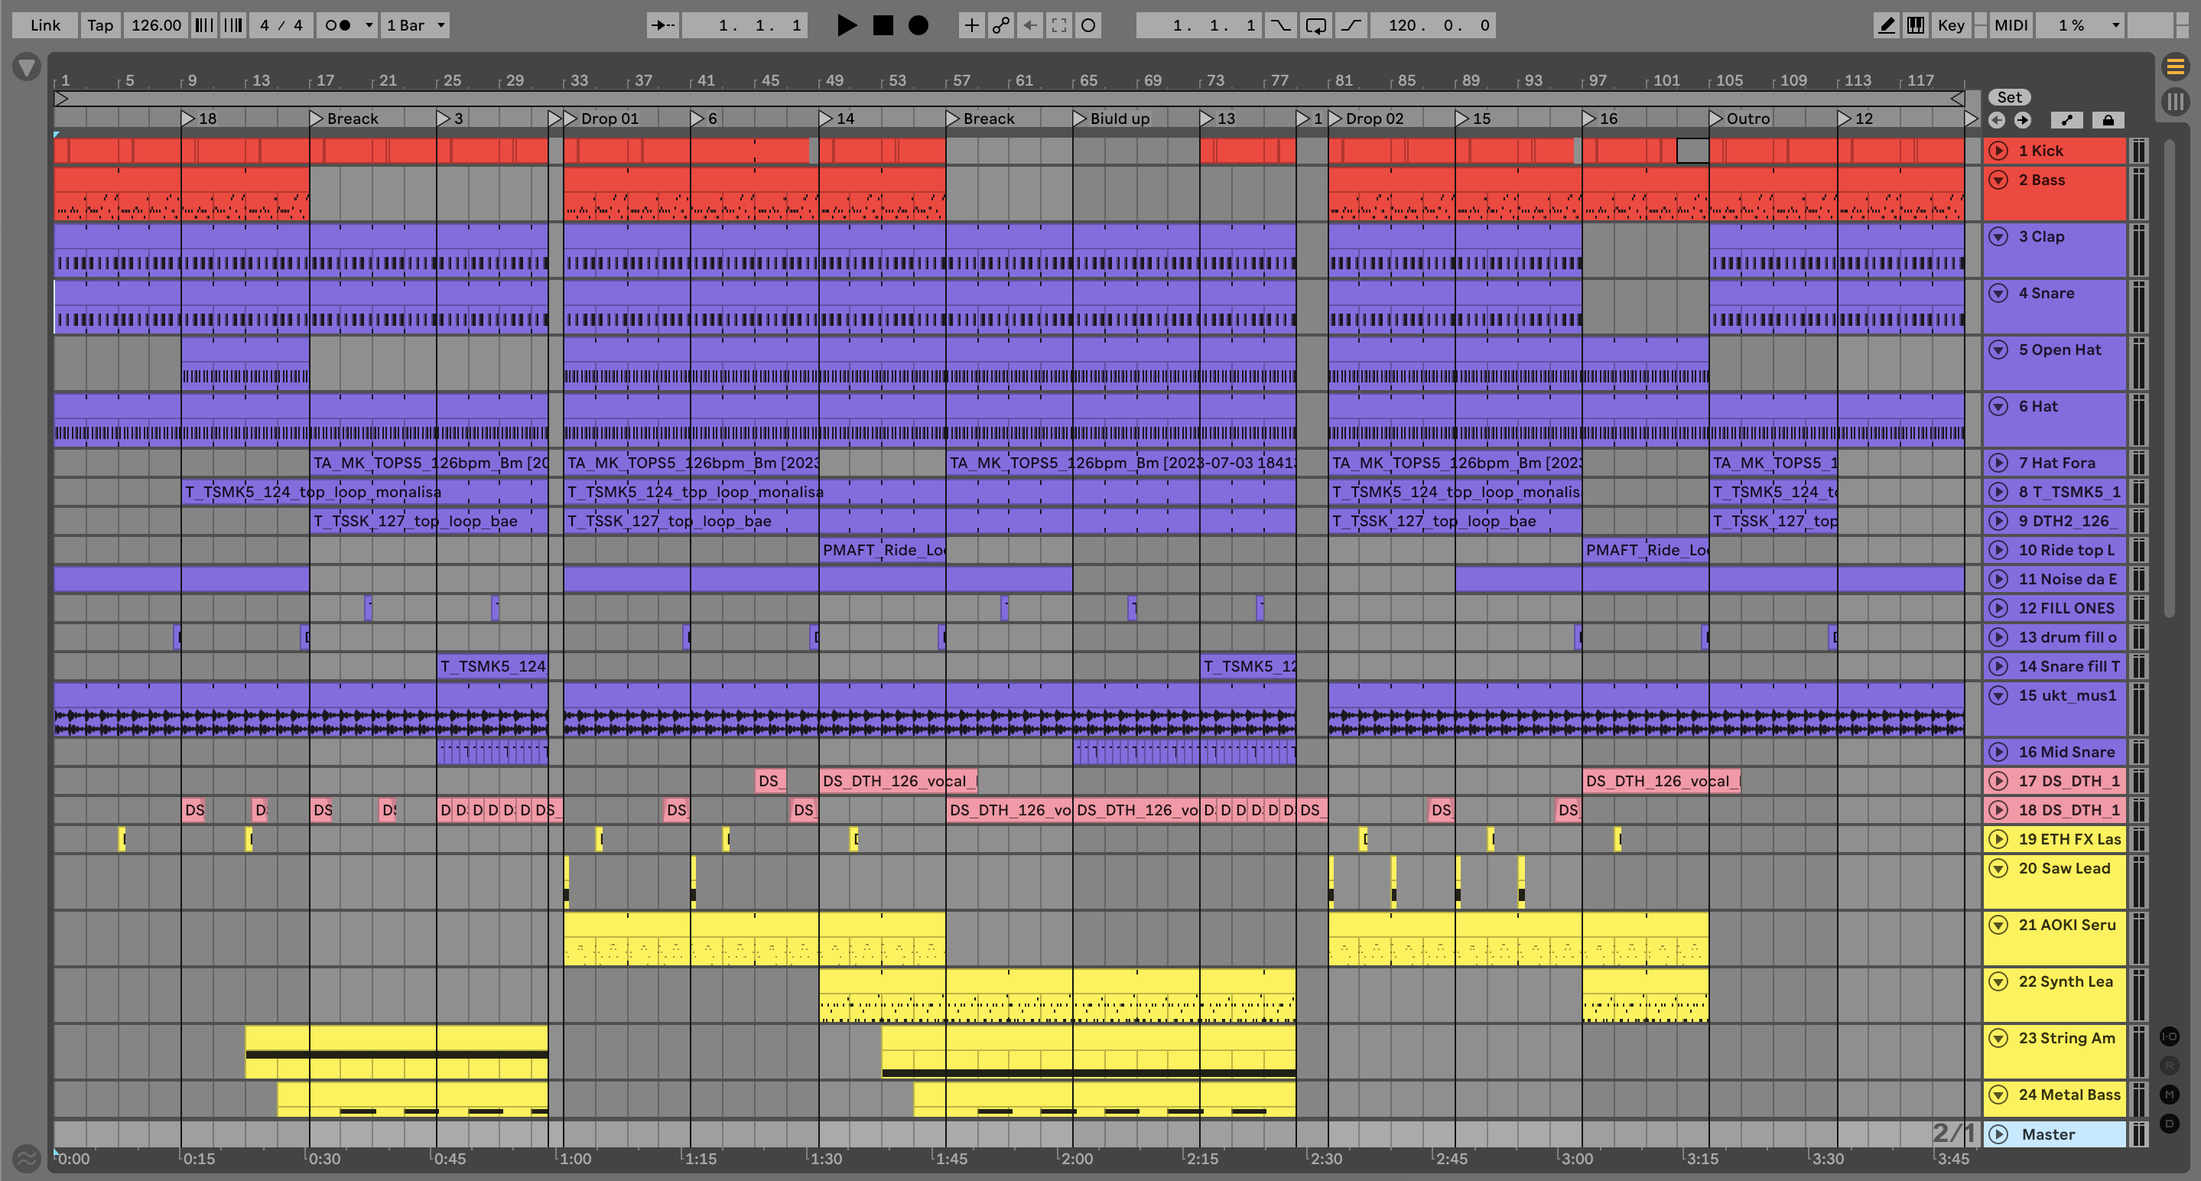This screenshot has height=1181, width=2201.
Task: Click the Automation Arm button
Action: pyautogui.click(x=1000, y=24)
